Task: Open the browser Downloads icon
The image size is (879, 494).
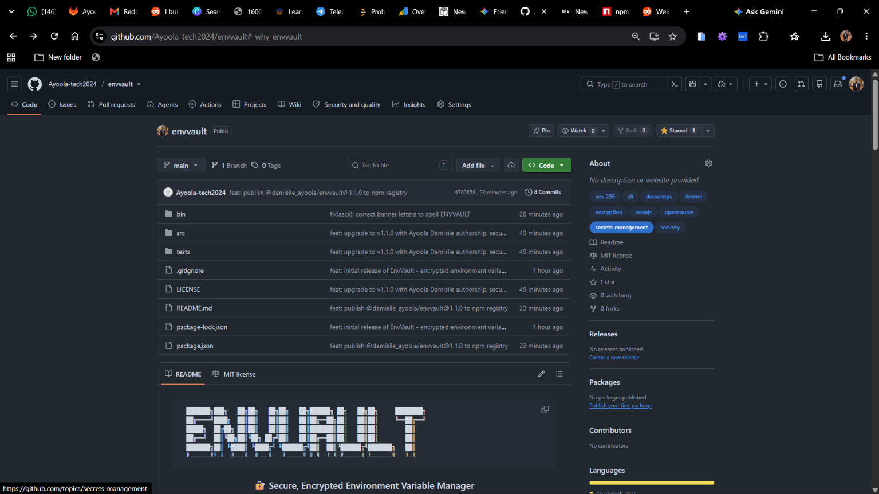Action: 825,36
